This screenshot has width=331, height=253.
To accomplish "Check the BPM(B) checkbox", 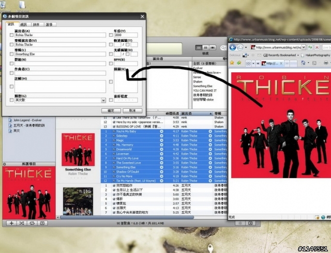I will tap(111, 64).
